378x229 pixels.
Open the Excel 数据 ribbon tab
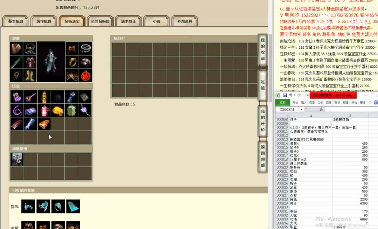329,103
